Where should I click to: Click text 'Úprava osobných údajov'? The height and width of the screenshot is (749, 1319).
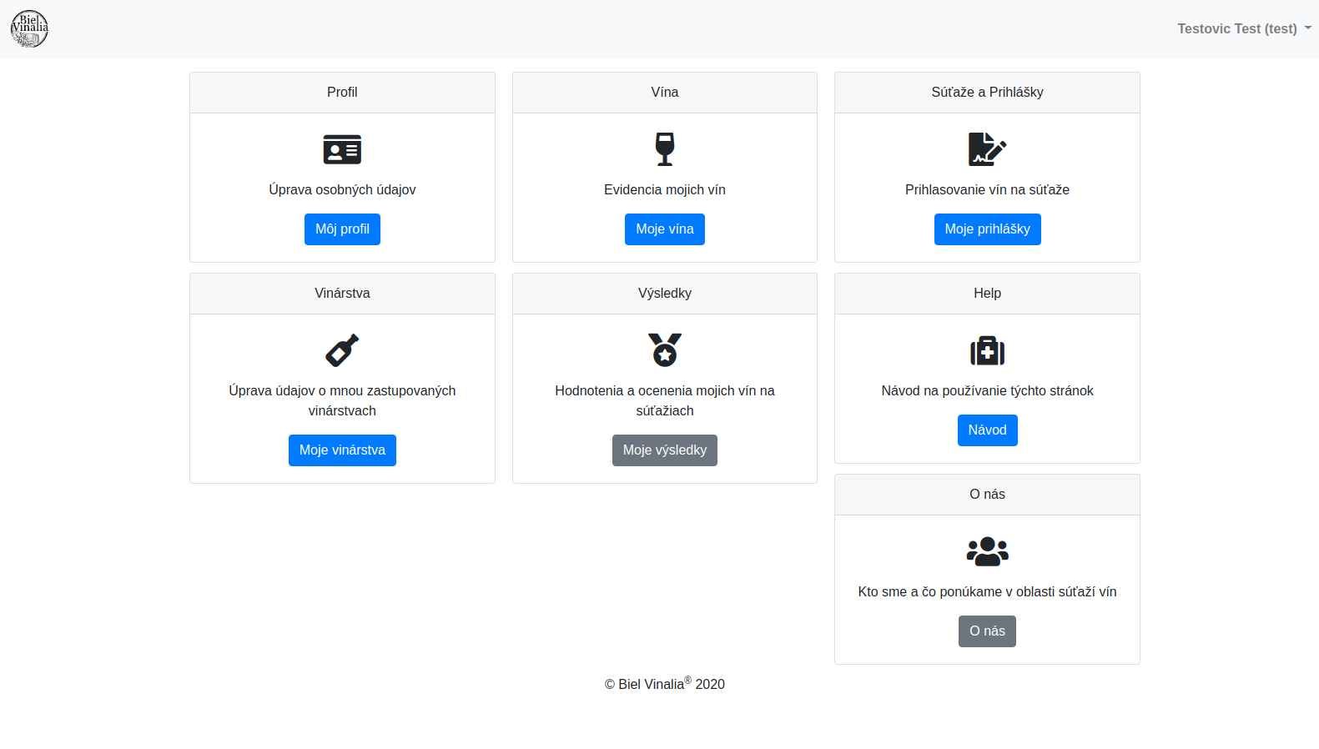coord(342,190)
